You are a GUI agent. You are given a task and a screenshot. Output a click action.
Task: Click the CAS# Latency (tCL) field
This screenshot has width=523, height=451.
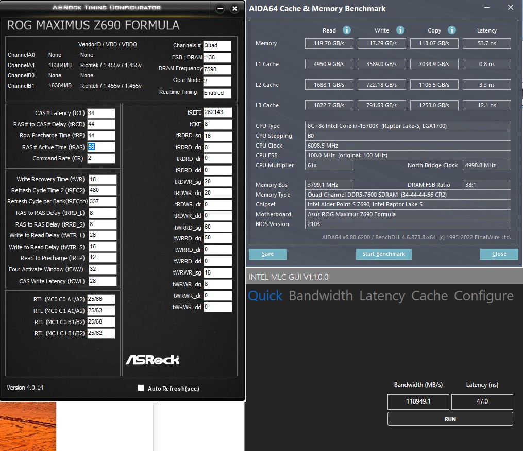coord(101,113)
